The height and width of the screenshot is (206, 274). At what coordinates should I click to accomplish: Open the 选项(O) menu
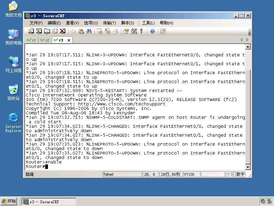[x=91, y=23]
